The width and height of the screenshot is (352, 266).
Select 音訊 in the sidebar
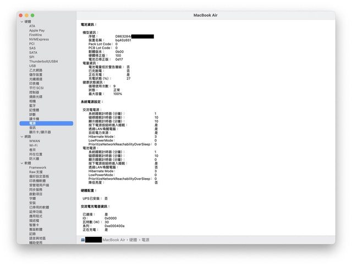pos(32,128)
